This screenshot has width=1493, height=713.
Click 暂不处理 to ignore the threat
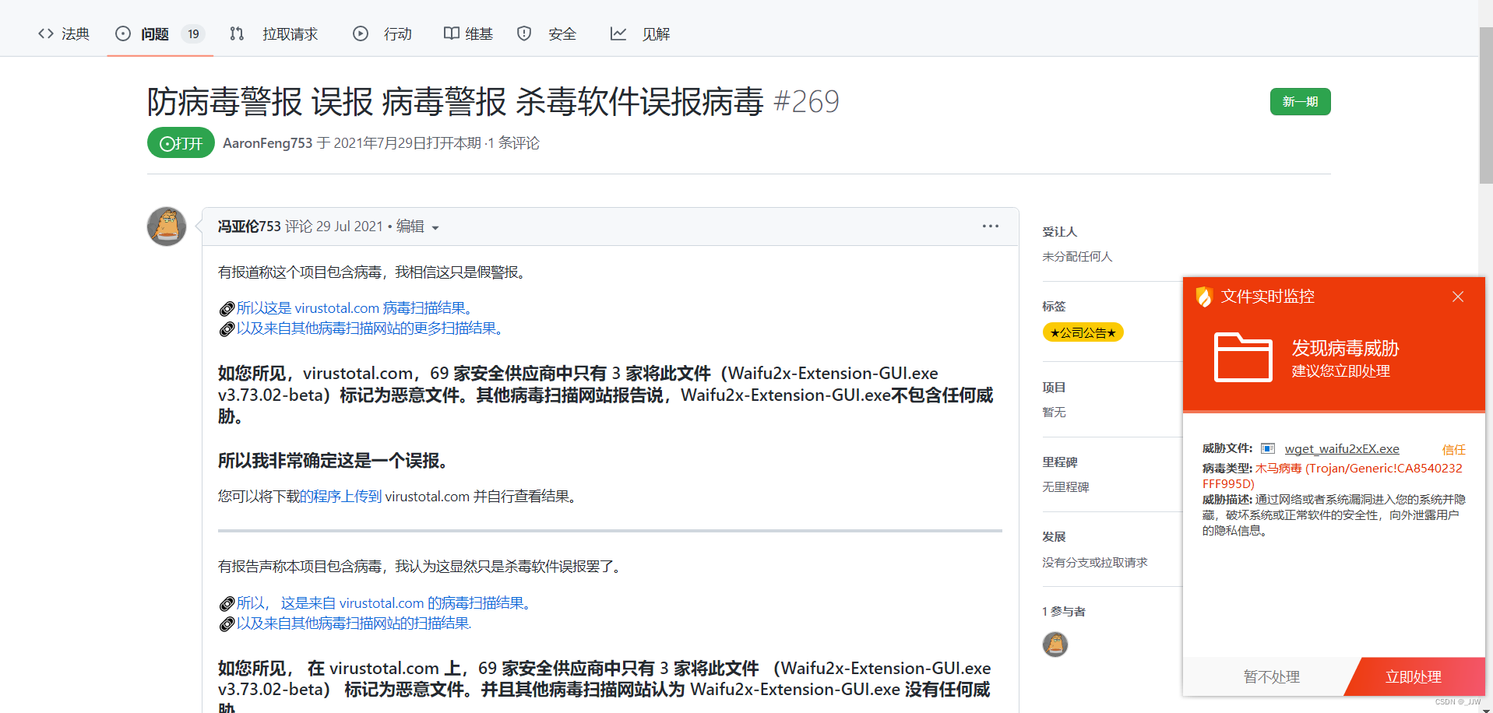coord(1271,677)
